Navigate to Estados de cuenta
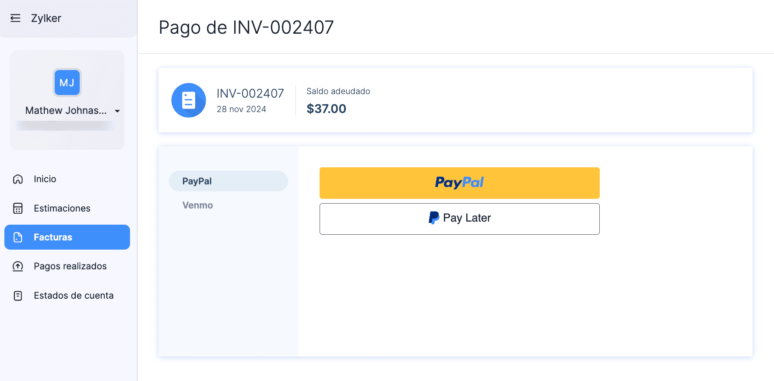The width and height of the screenshot is (774, 381). click(74, 295)
